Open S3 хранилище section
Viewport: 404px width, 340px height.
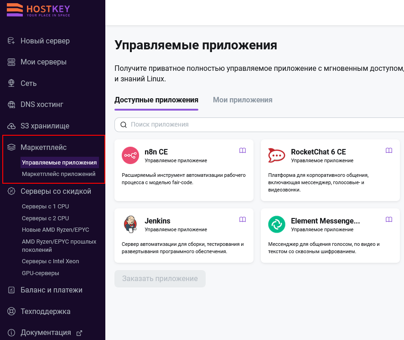[x=45, y=126]
